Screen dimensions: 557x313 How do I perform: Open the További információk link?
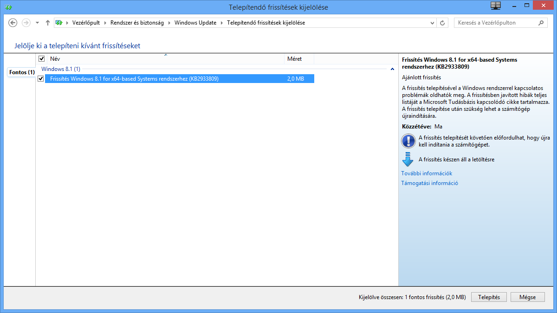(427, 173)
